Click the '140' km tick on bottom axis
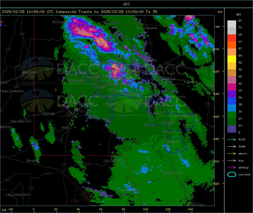This screenshot has height=213, width=253. pyautogui.click(x=191, y=209)
